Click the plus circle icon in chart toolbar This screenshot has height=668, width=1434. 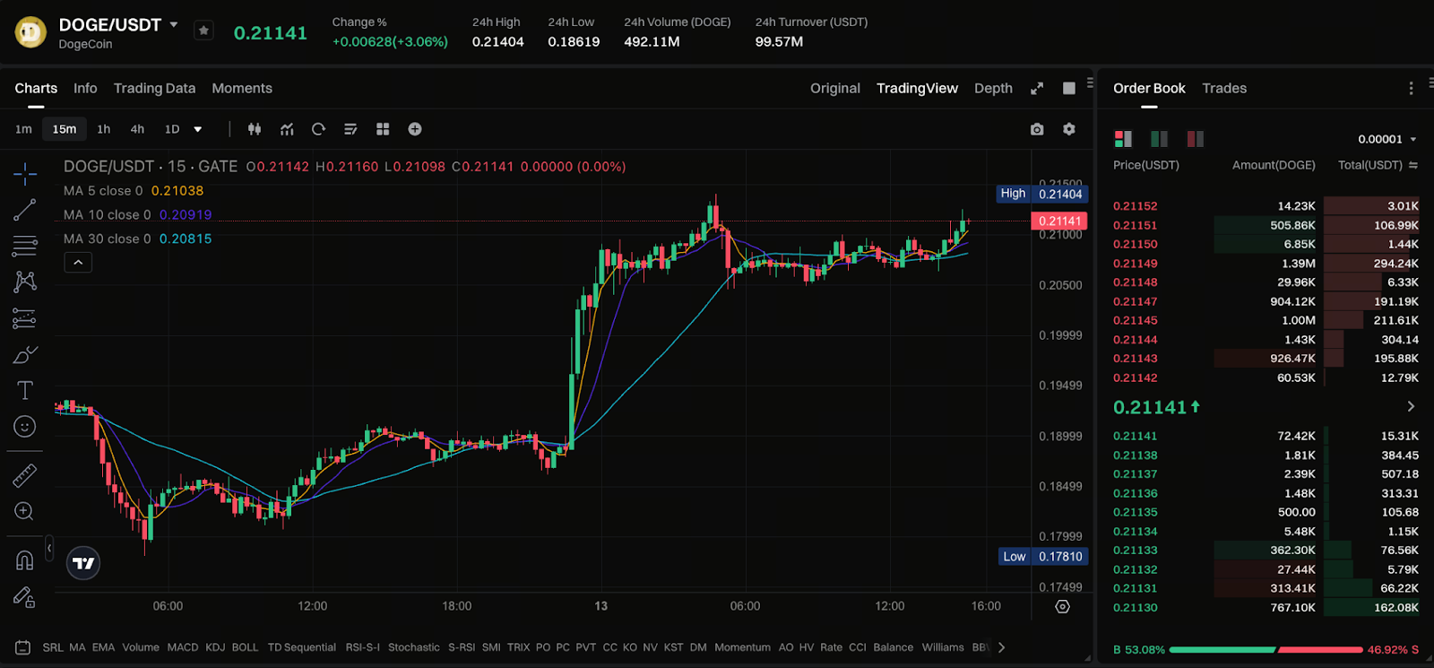tap(415, 129)
